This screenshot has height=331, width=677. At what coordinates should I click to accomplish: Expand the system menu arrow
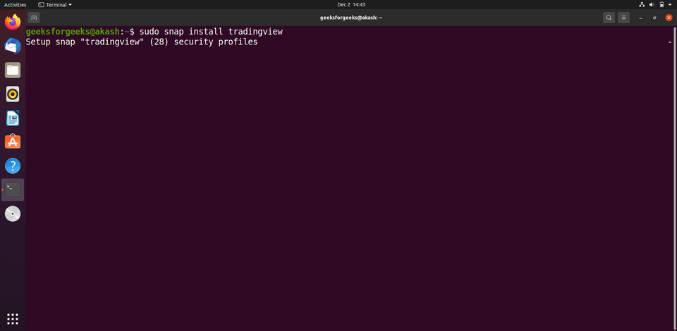(670, 5)
